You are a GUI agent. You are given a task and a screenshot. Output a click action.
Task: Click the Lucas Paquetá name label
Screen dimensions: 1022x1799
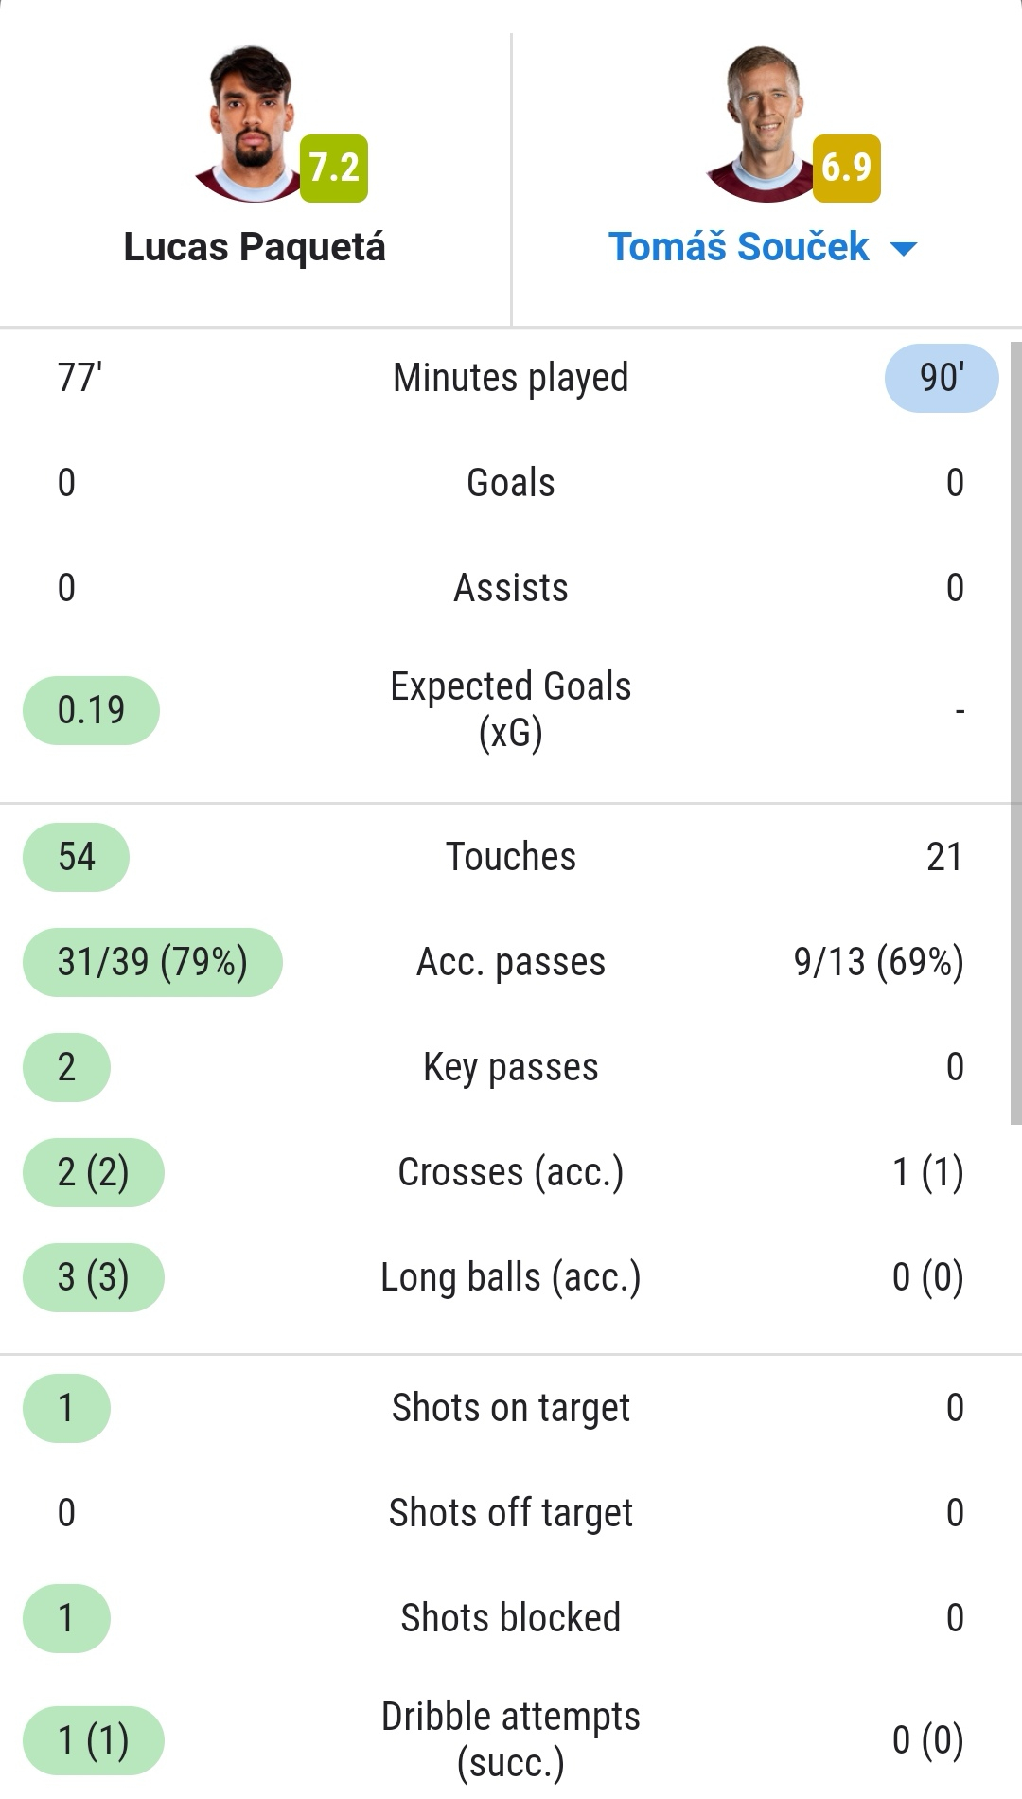[x=255, y=247]
